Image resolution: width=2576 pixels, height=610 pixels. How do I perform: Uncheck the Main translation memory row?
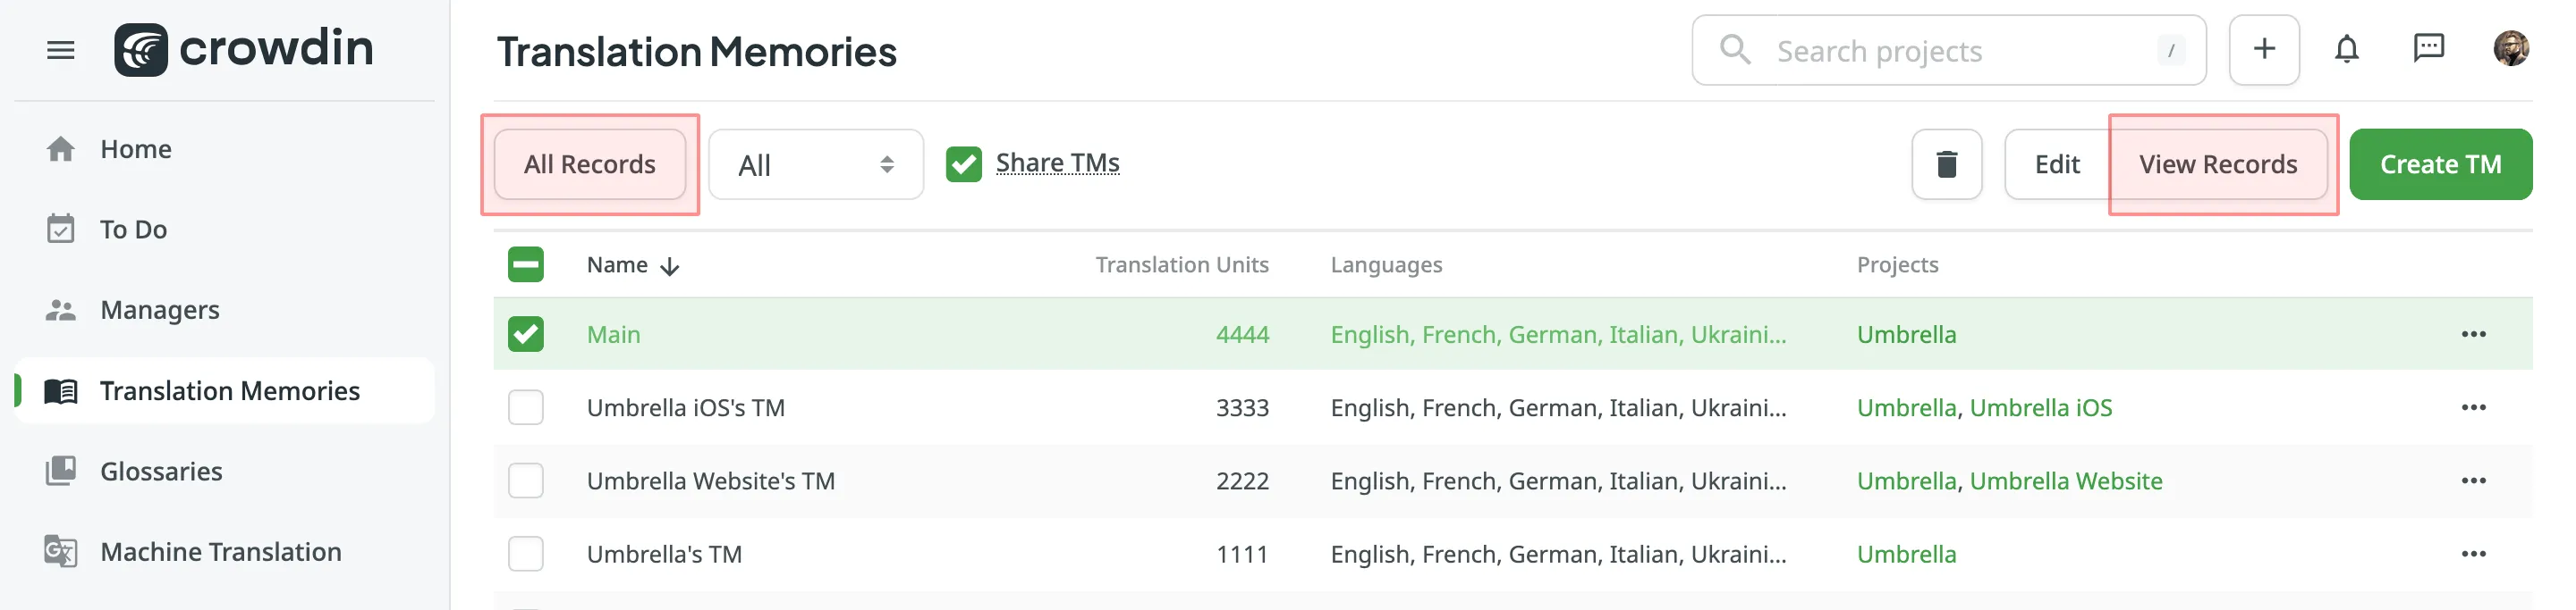(525, 333)
